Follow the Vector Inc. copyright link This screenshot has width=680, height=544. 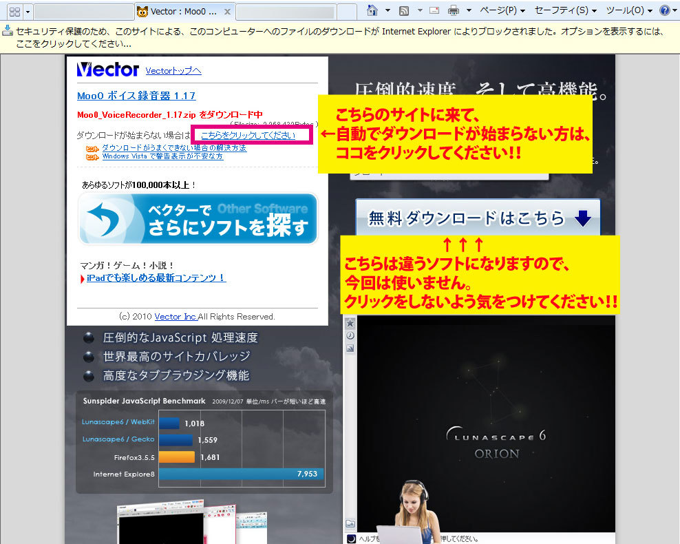pos(176,317)
